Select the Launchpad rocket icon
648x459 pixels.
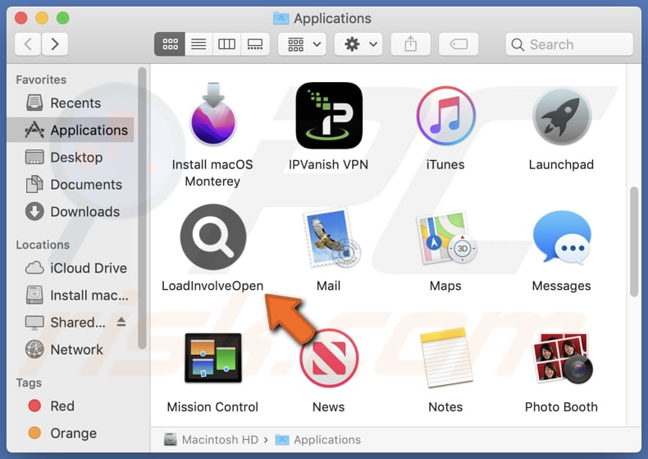561,116
